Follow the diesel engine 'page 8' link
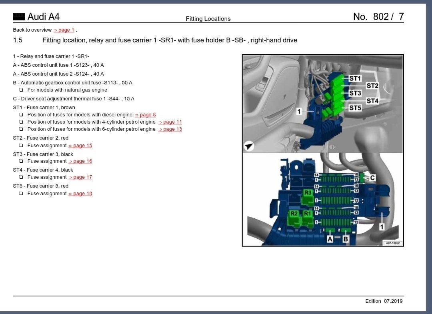Screen dimensions: 432x314 145,115
